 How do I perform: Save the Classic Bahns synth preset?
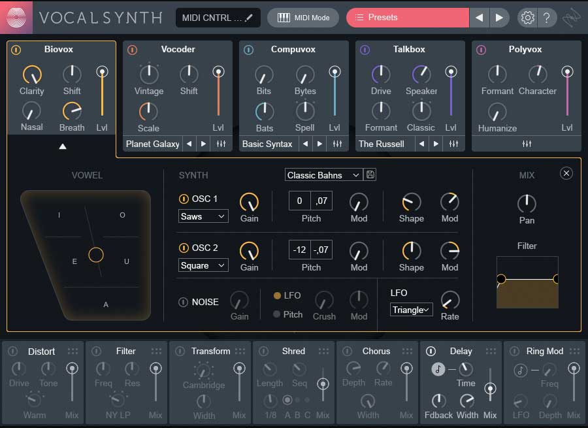click(x=370, y=174)
